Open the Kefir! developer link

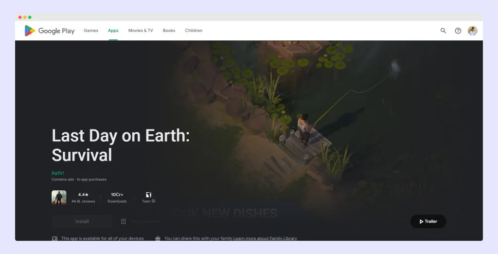point(58,173)
